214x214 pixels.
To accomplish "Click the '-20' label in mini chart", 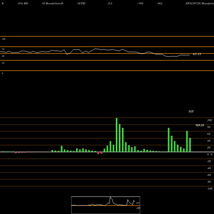I will click(138, 208).
